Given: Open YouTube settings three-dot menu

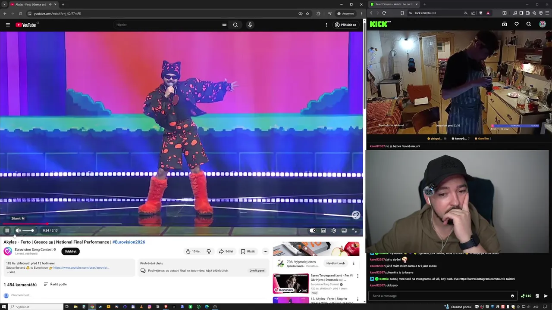Looking at the screenshot, I should [326, 25].
